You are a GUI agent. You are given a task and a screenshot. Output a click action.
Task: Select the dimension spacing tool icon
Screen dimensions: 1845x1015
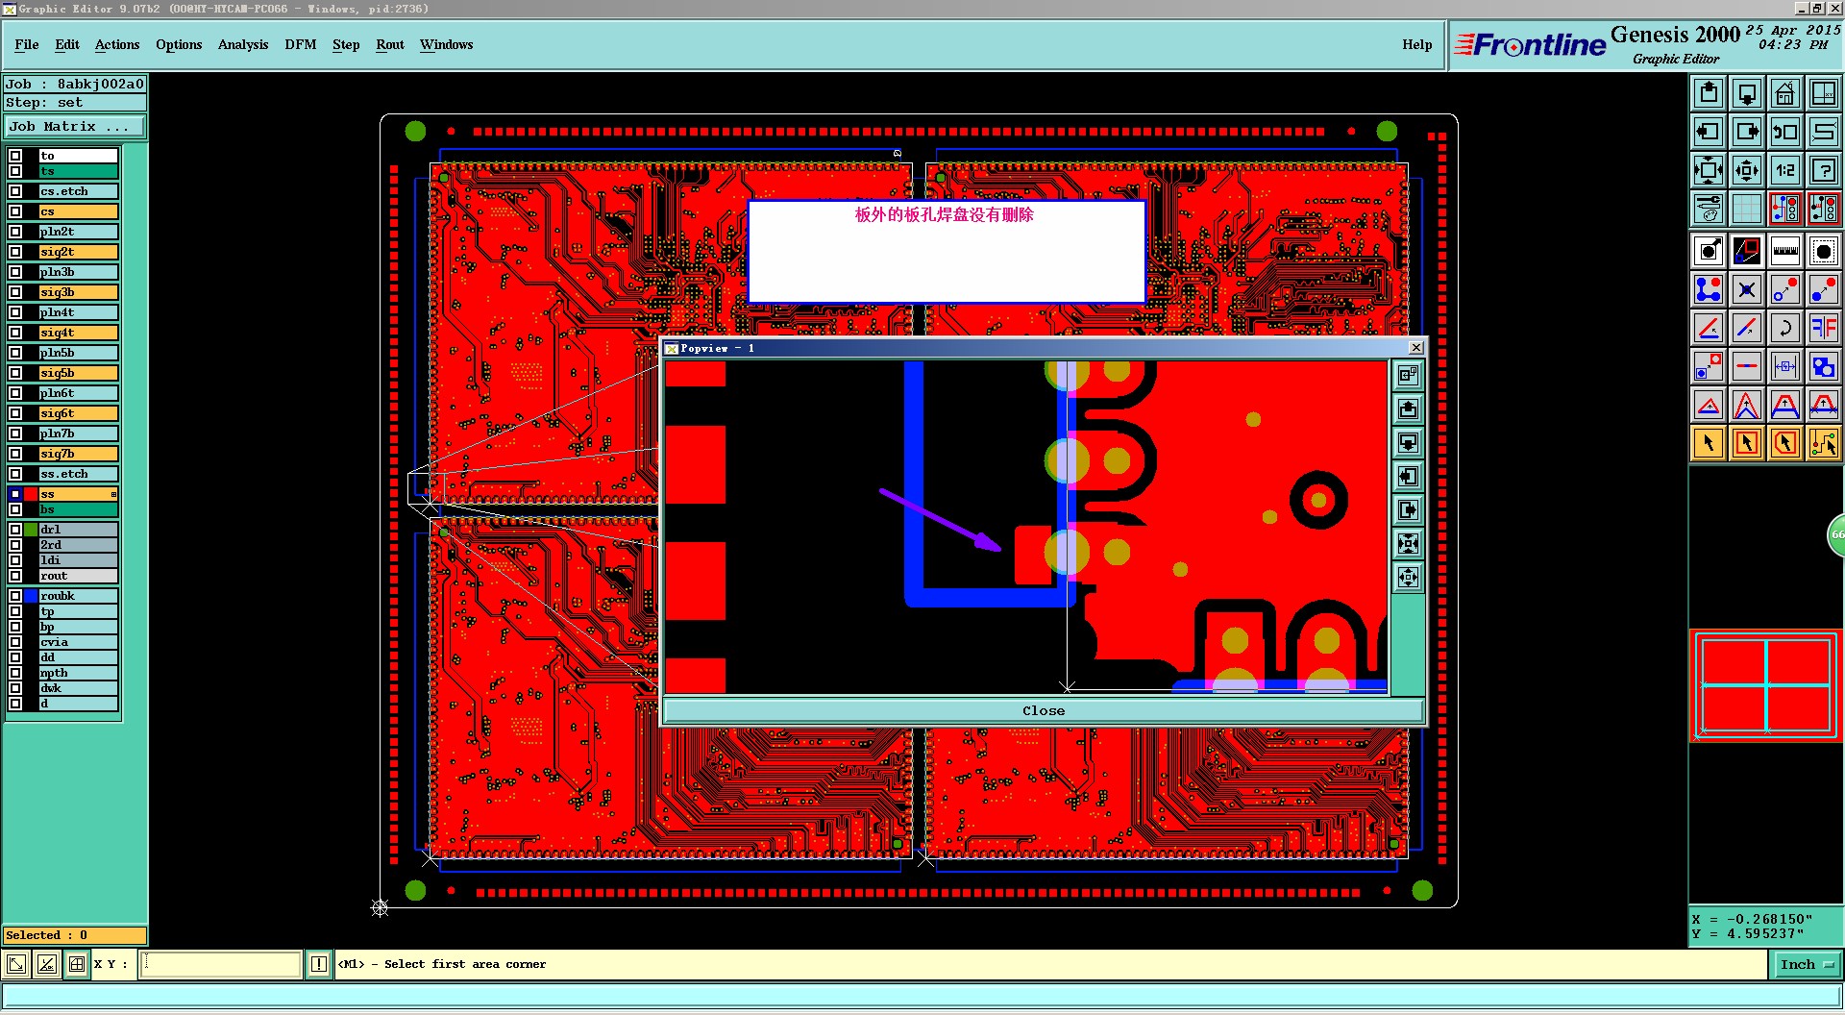(1785, 366)
